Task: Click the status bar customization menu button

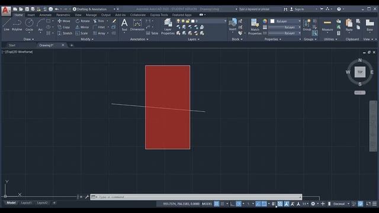Action: click(x=374, y=204)
